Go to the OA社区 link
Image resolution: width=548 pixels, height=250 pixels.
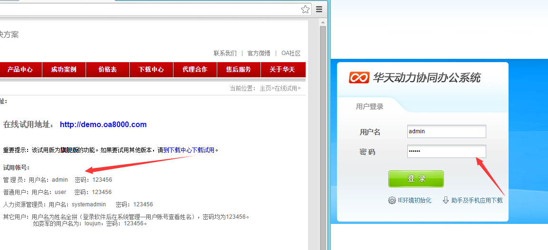click(291, 53)
